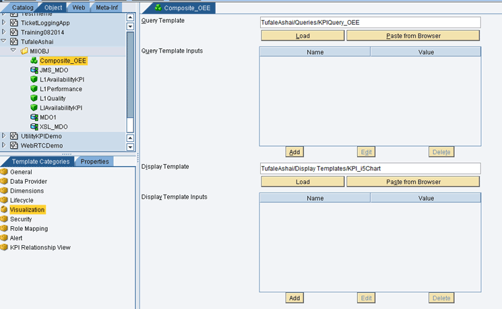
Task: Click the XSL_MDO object icon
Action: coord(34,127)
